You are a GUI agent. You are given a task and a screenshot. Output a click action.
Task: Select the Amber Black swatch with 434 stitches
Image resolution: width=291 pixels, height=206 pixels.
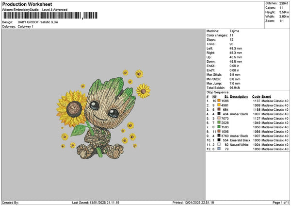tap(219, 114)
